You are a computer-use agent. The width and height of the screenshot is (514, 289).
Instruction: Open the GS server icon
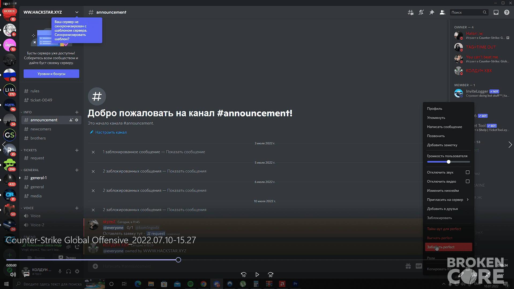(10, 135)
